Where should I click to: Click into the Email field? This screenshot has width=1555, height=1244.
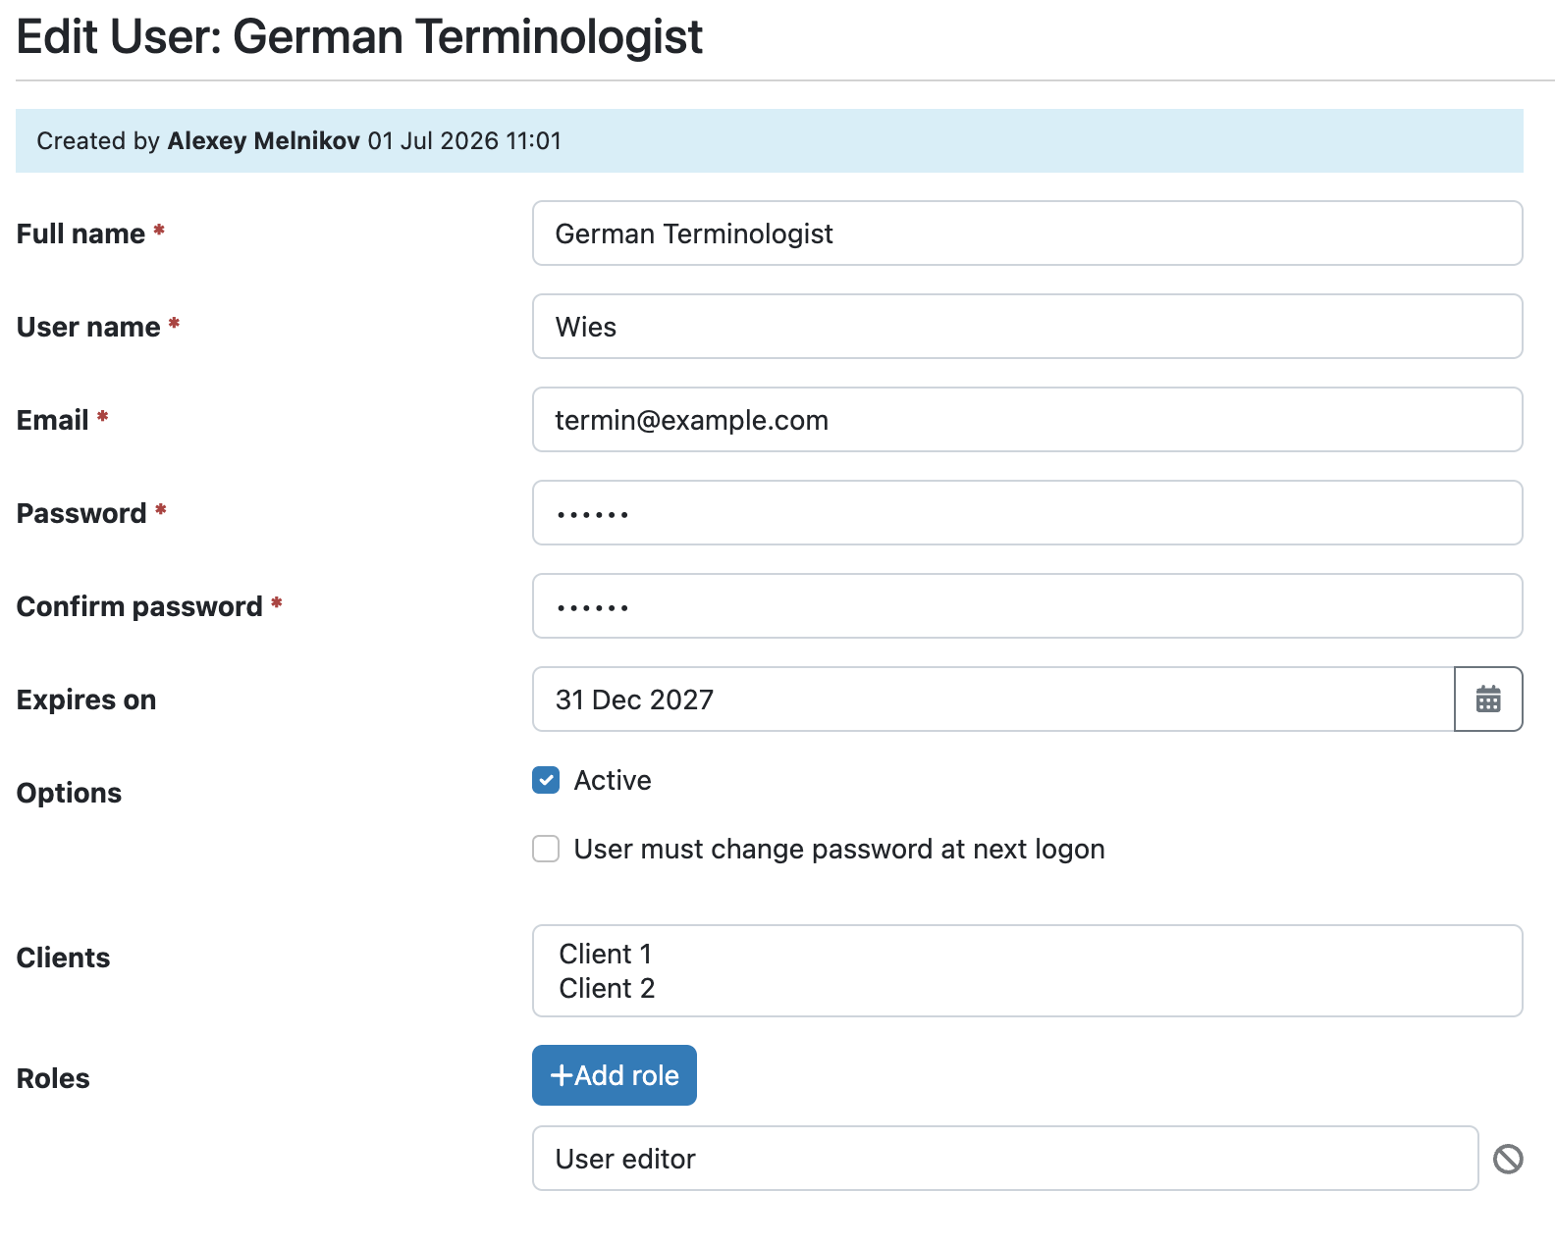coord(1028,420)
